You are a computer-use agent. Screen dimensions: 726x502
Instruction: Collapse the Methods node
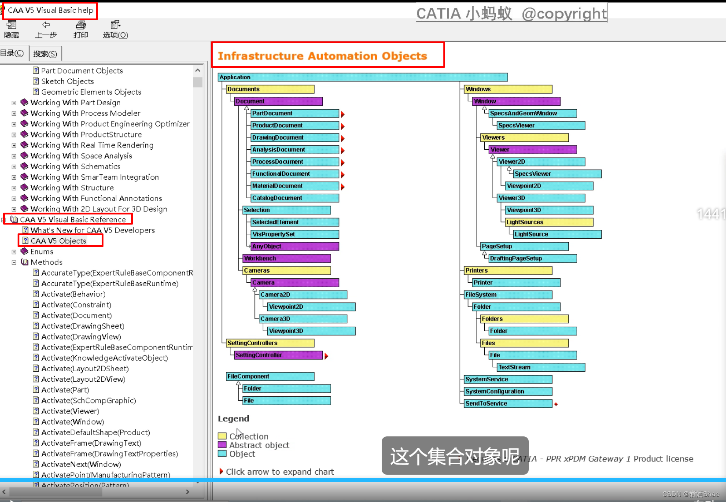(x=14, y=262)
